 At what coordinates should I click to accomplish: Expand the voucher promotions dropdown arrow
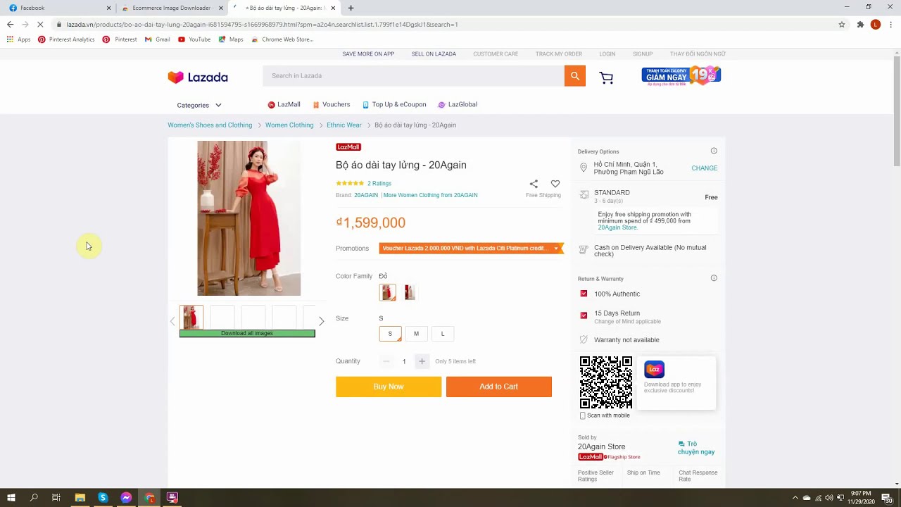point(556,249)
